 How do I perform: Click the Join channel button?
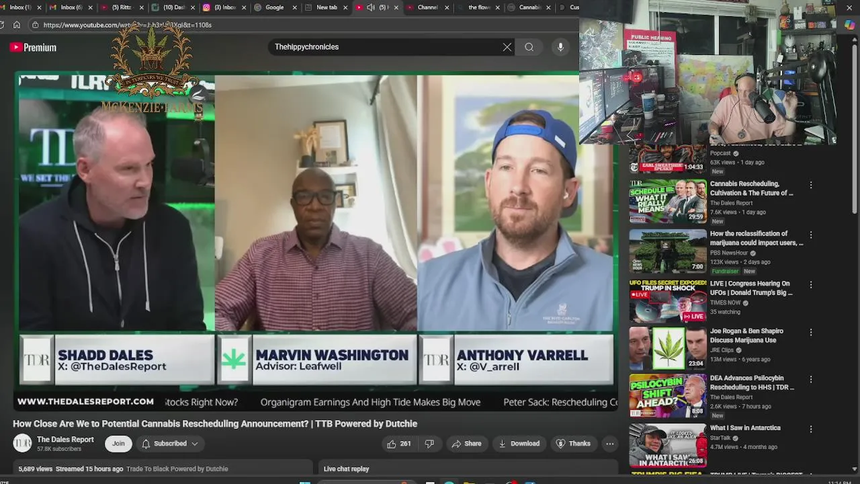(x=118, y=444)
